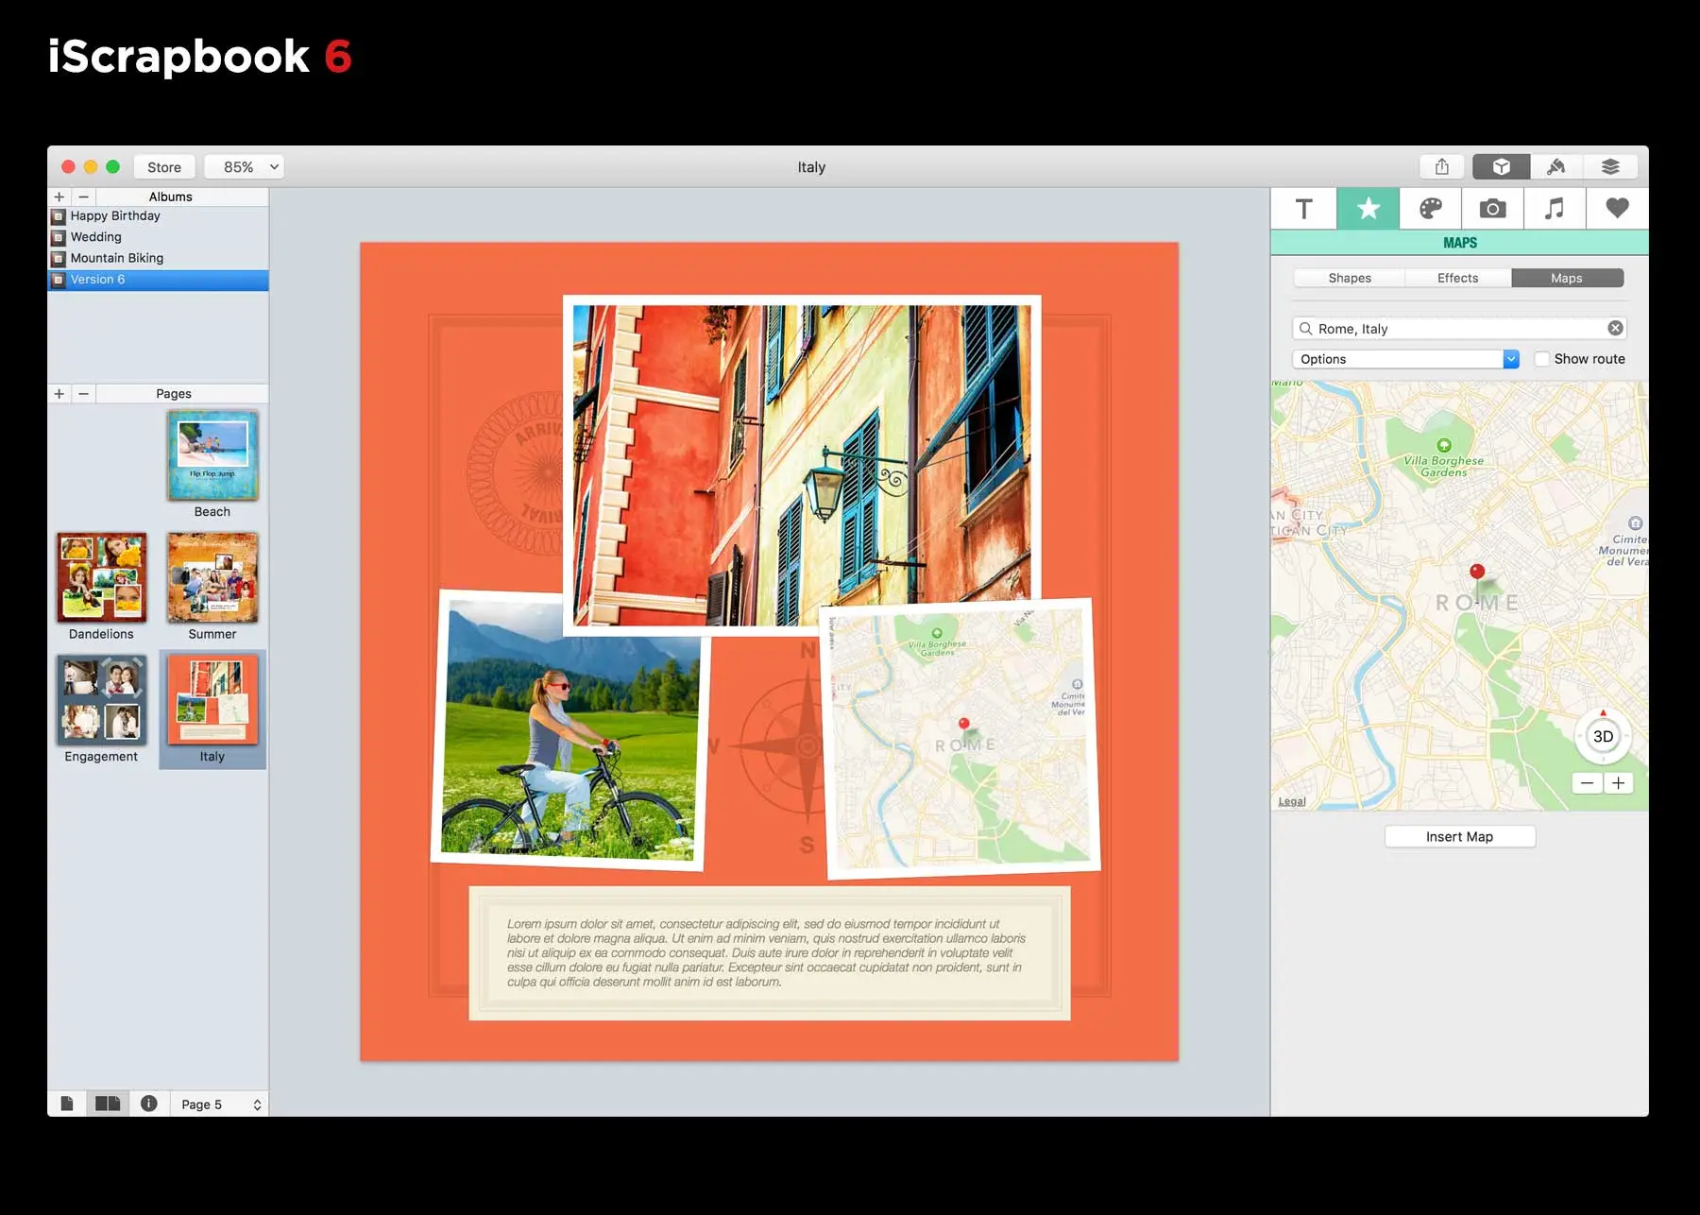Click in the map location search field
This screenshot has height=1215, width=1700.
tap(1459, 328)
